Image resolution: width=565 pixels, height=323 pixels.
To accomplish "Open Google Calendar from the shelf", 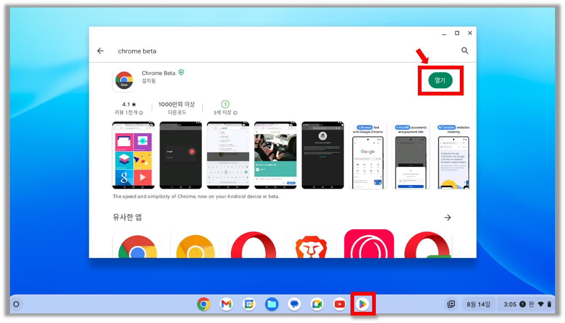I will tap(249, 304).
